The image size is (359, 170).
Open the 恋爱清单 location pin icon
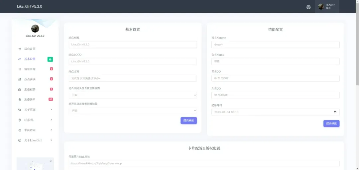pos(20,100)
